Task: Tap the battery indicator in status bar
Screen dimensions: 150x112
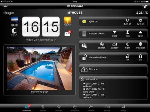Action: pos(147,2)
